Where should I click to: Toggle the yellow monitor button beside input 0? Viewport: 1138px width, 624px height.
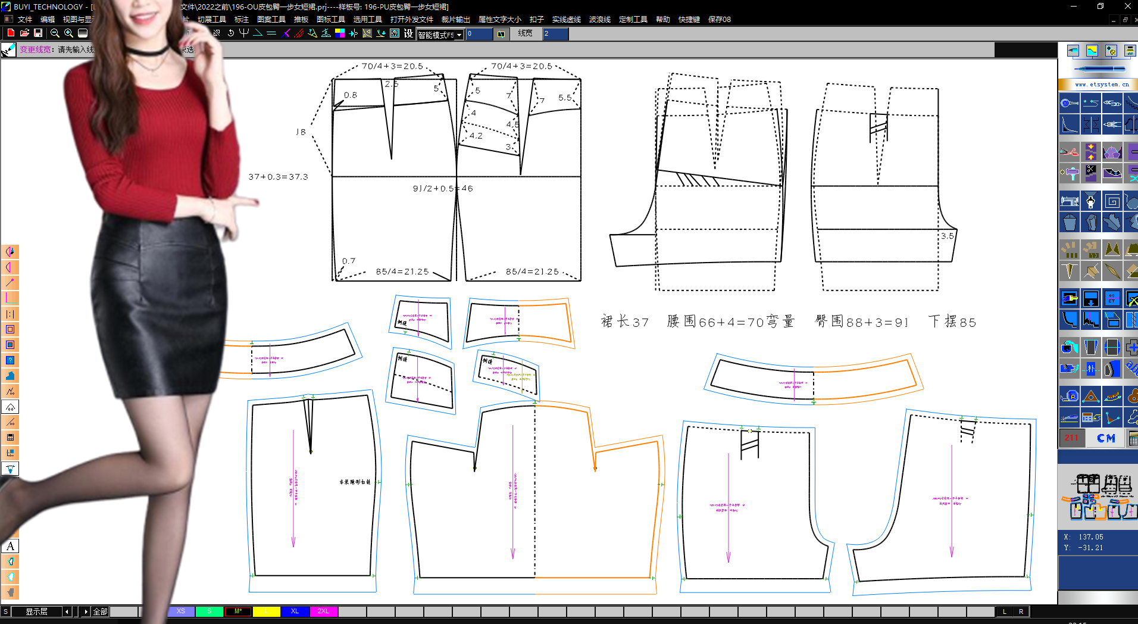pos(501,34)
